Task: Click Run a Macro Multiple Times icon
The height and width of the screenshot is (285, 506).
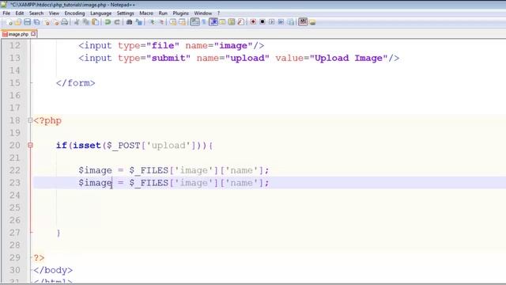Action: (x=281, y=22)
